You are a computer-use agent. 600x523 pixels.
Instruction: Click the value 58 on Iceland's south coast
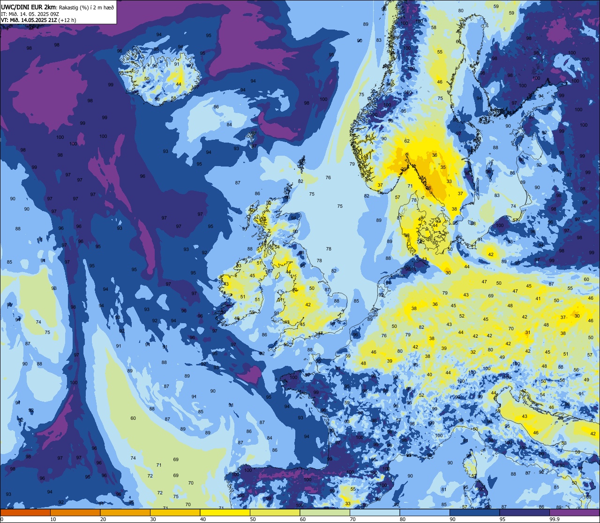point(173,99)
